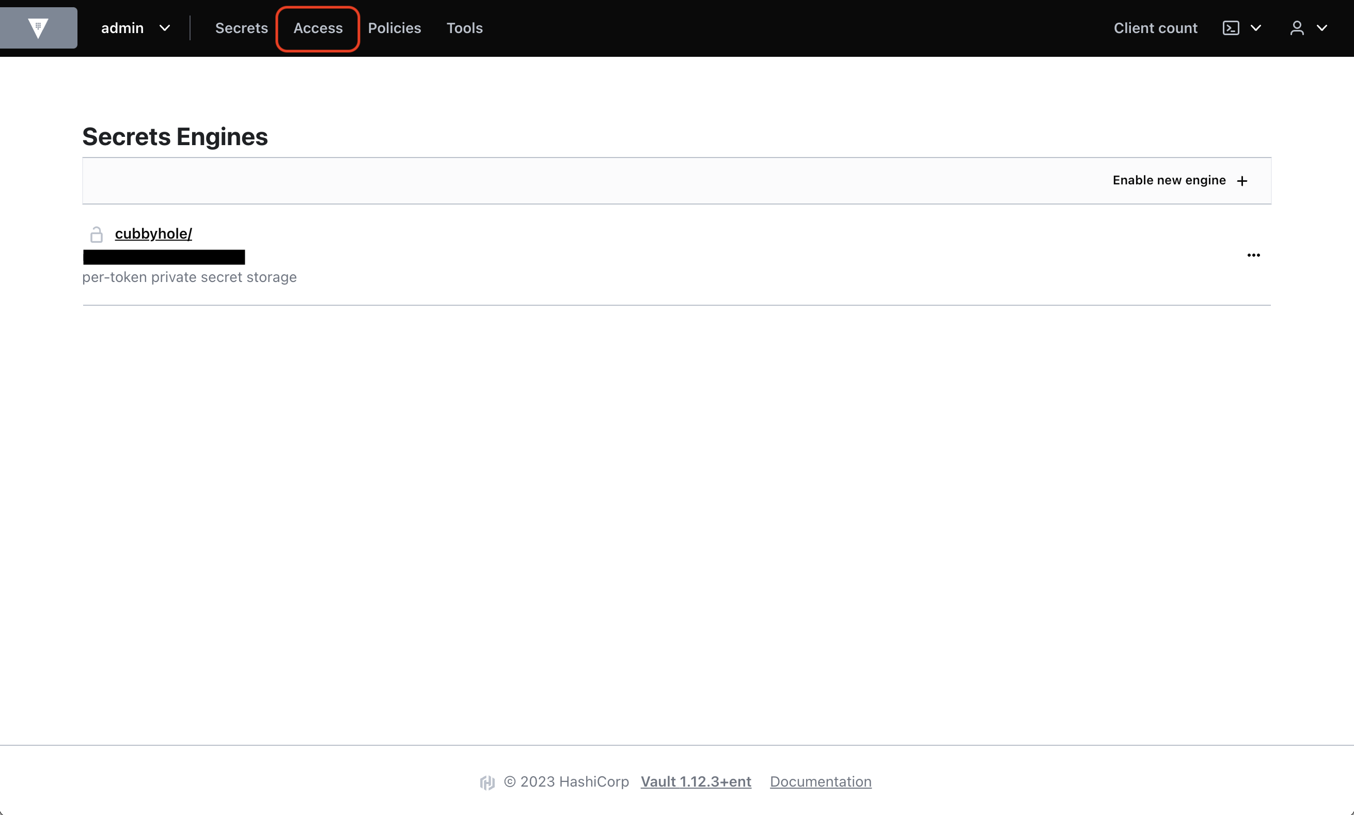Open the Documentation footer link
The height and width of the screenshot is (815, 1354).
click(821, 781)
